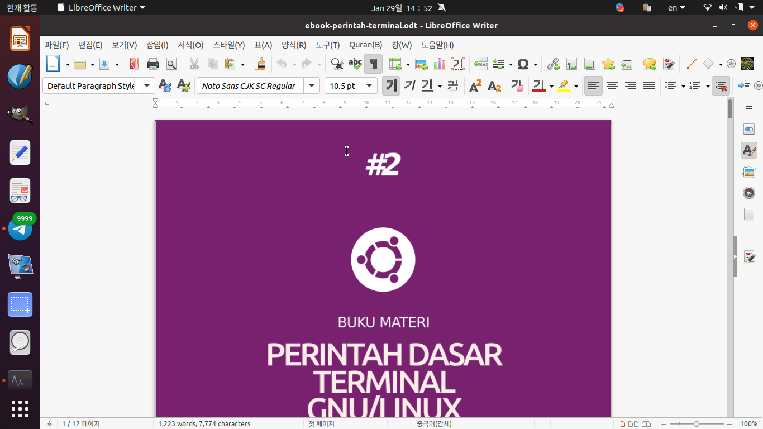The height and width of the screenshot is (429, 763).
Task: Open the paragraph style dropdown list
Action: point(147,85)
